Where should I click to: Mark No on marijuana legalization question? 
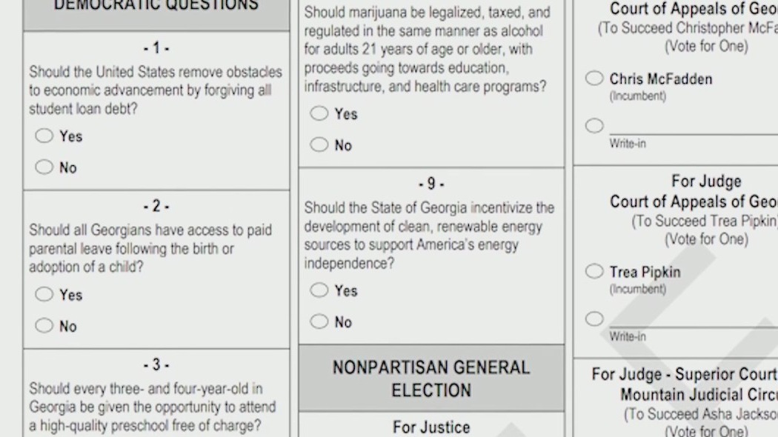point(319,144)
